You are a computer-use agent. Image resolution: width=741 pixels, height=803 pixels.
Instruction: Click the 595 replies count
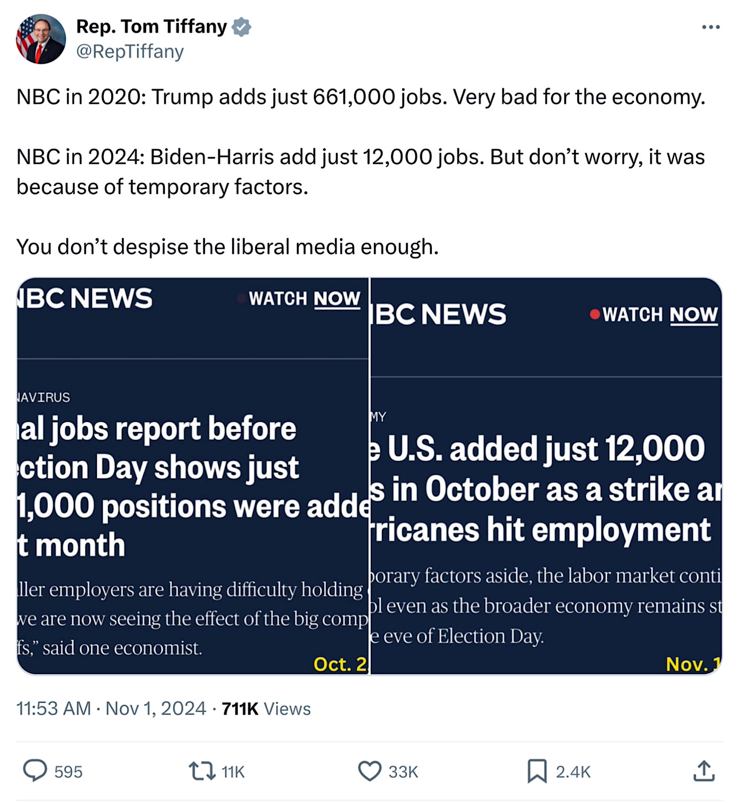[68, 771]
